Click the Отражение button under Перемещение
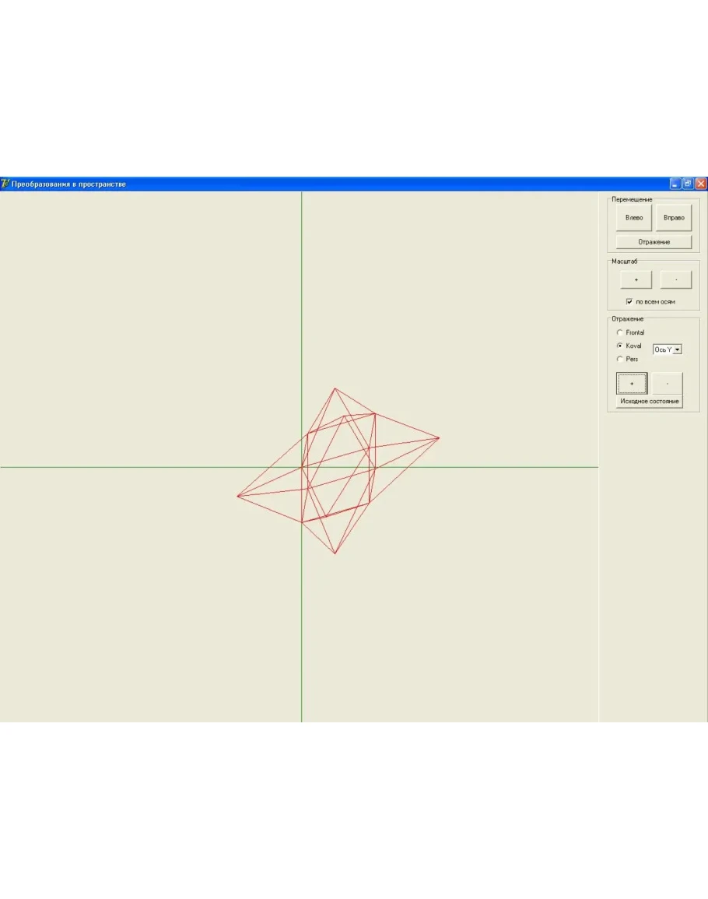This screenshot has width=708, height=899. (654, 242)
